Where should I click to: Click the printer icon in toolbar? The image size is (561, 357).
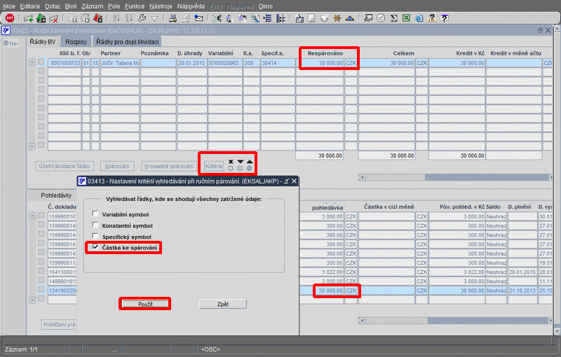point(173,18)
